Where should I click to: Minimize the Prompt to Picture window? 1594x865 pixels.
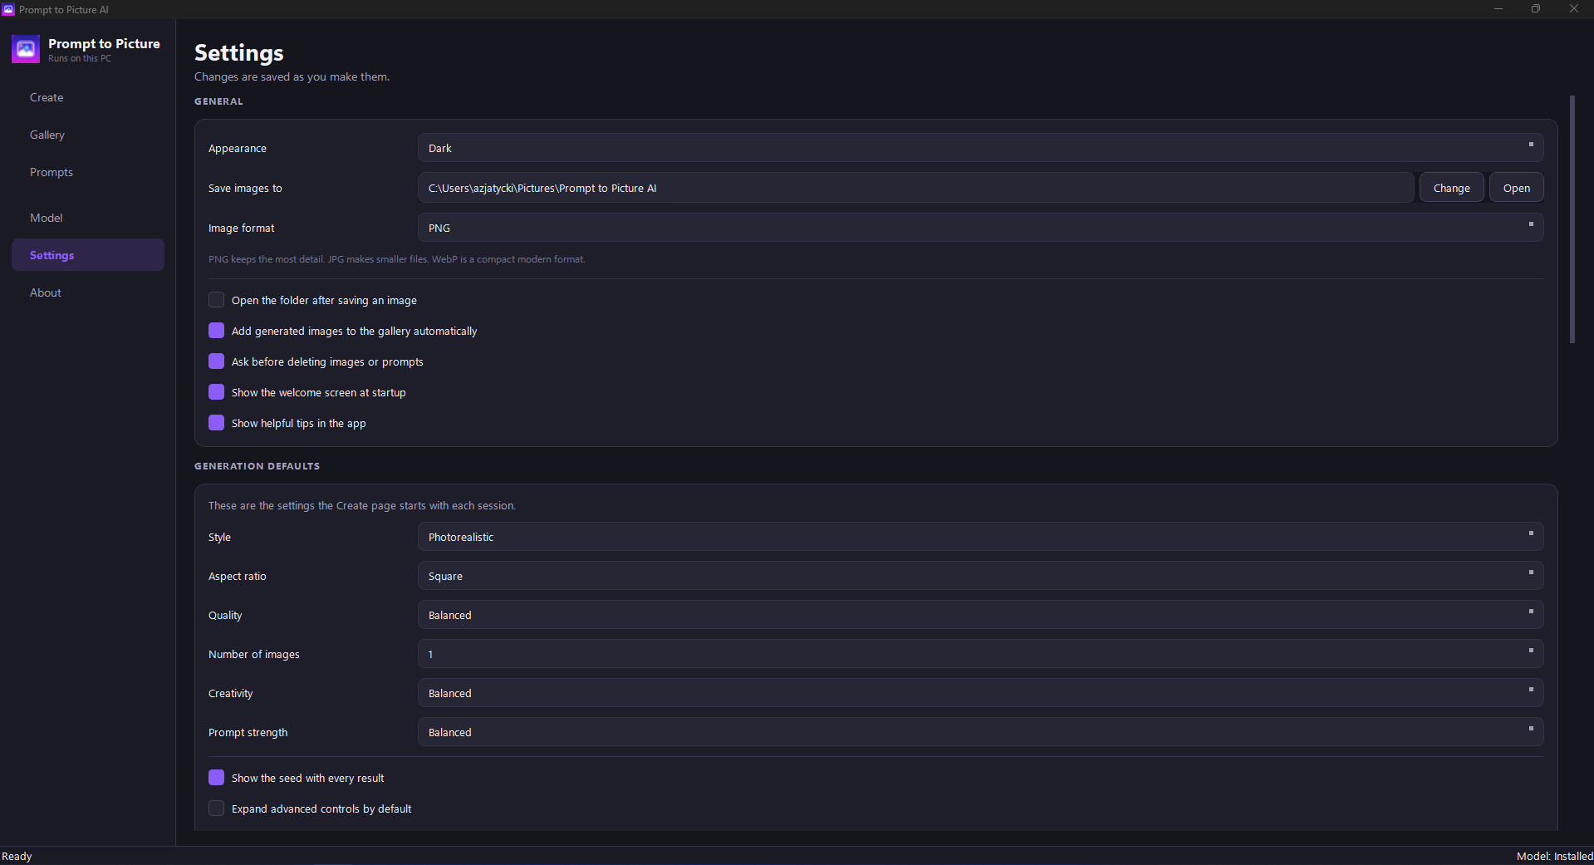point(1498,9)
